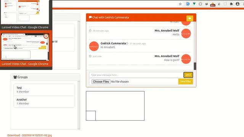244x137 pixels.
Task: Click the small local video preview box
Action: point(91,116)
